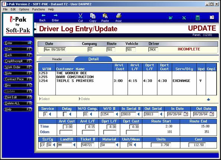Open the Edit menu

13,9
